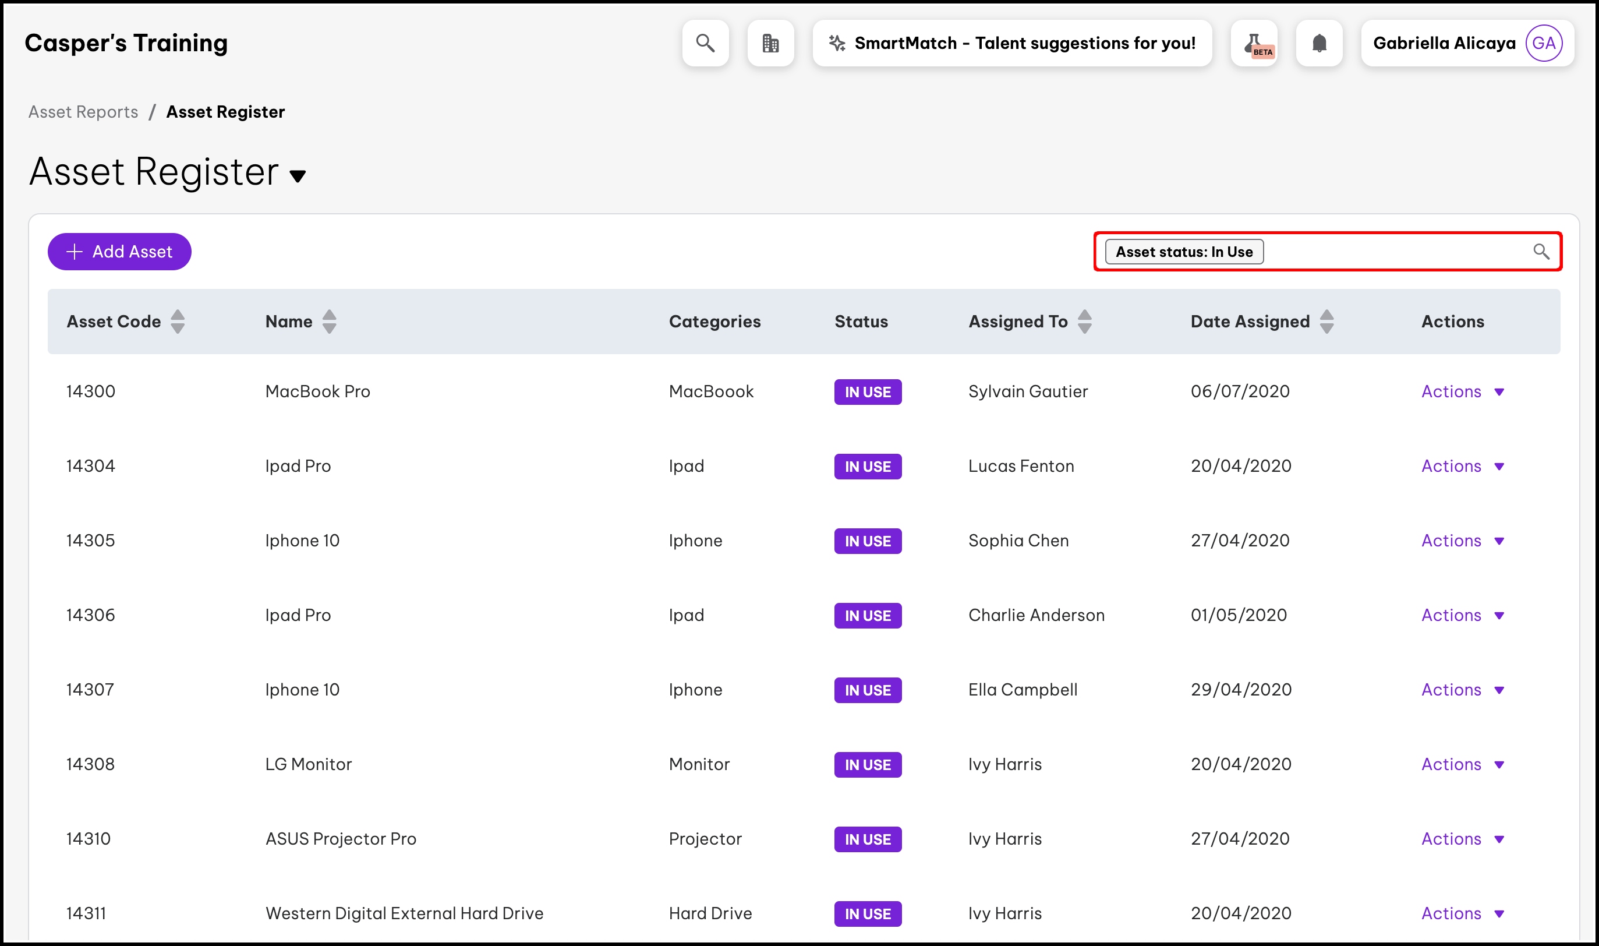Go to Asset Reports breadcrumb
Image resolution: width=1599 pixels, height=946 pixels.
pos(83,112)
